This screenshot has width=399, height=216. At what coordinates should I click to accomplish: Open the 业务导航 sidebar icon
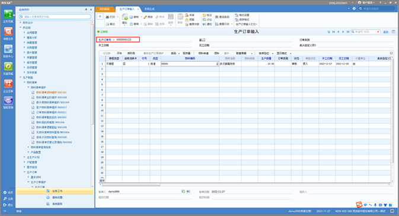coord(8,14)
